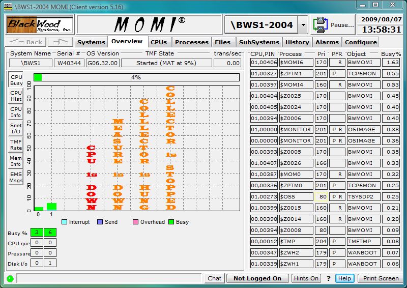Click the Help button
407x288 pixels.
(x=344, y=278)
